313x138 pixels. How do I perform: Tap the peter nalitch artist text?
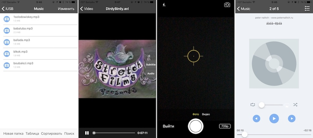pos(274,18)
